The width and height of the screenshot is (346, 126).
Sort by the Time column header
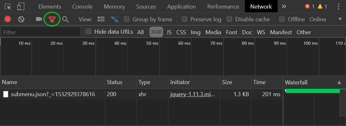[267, 83]
